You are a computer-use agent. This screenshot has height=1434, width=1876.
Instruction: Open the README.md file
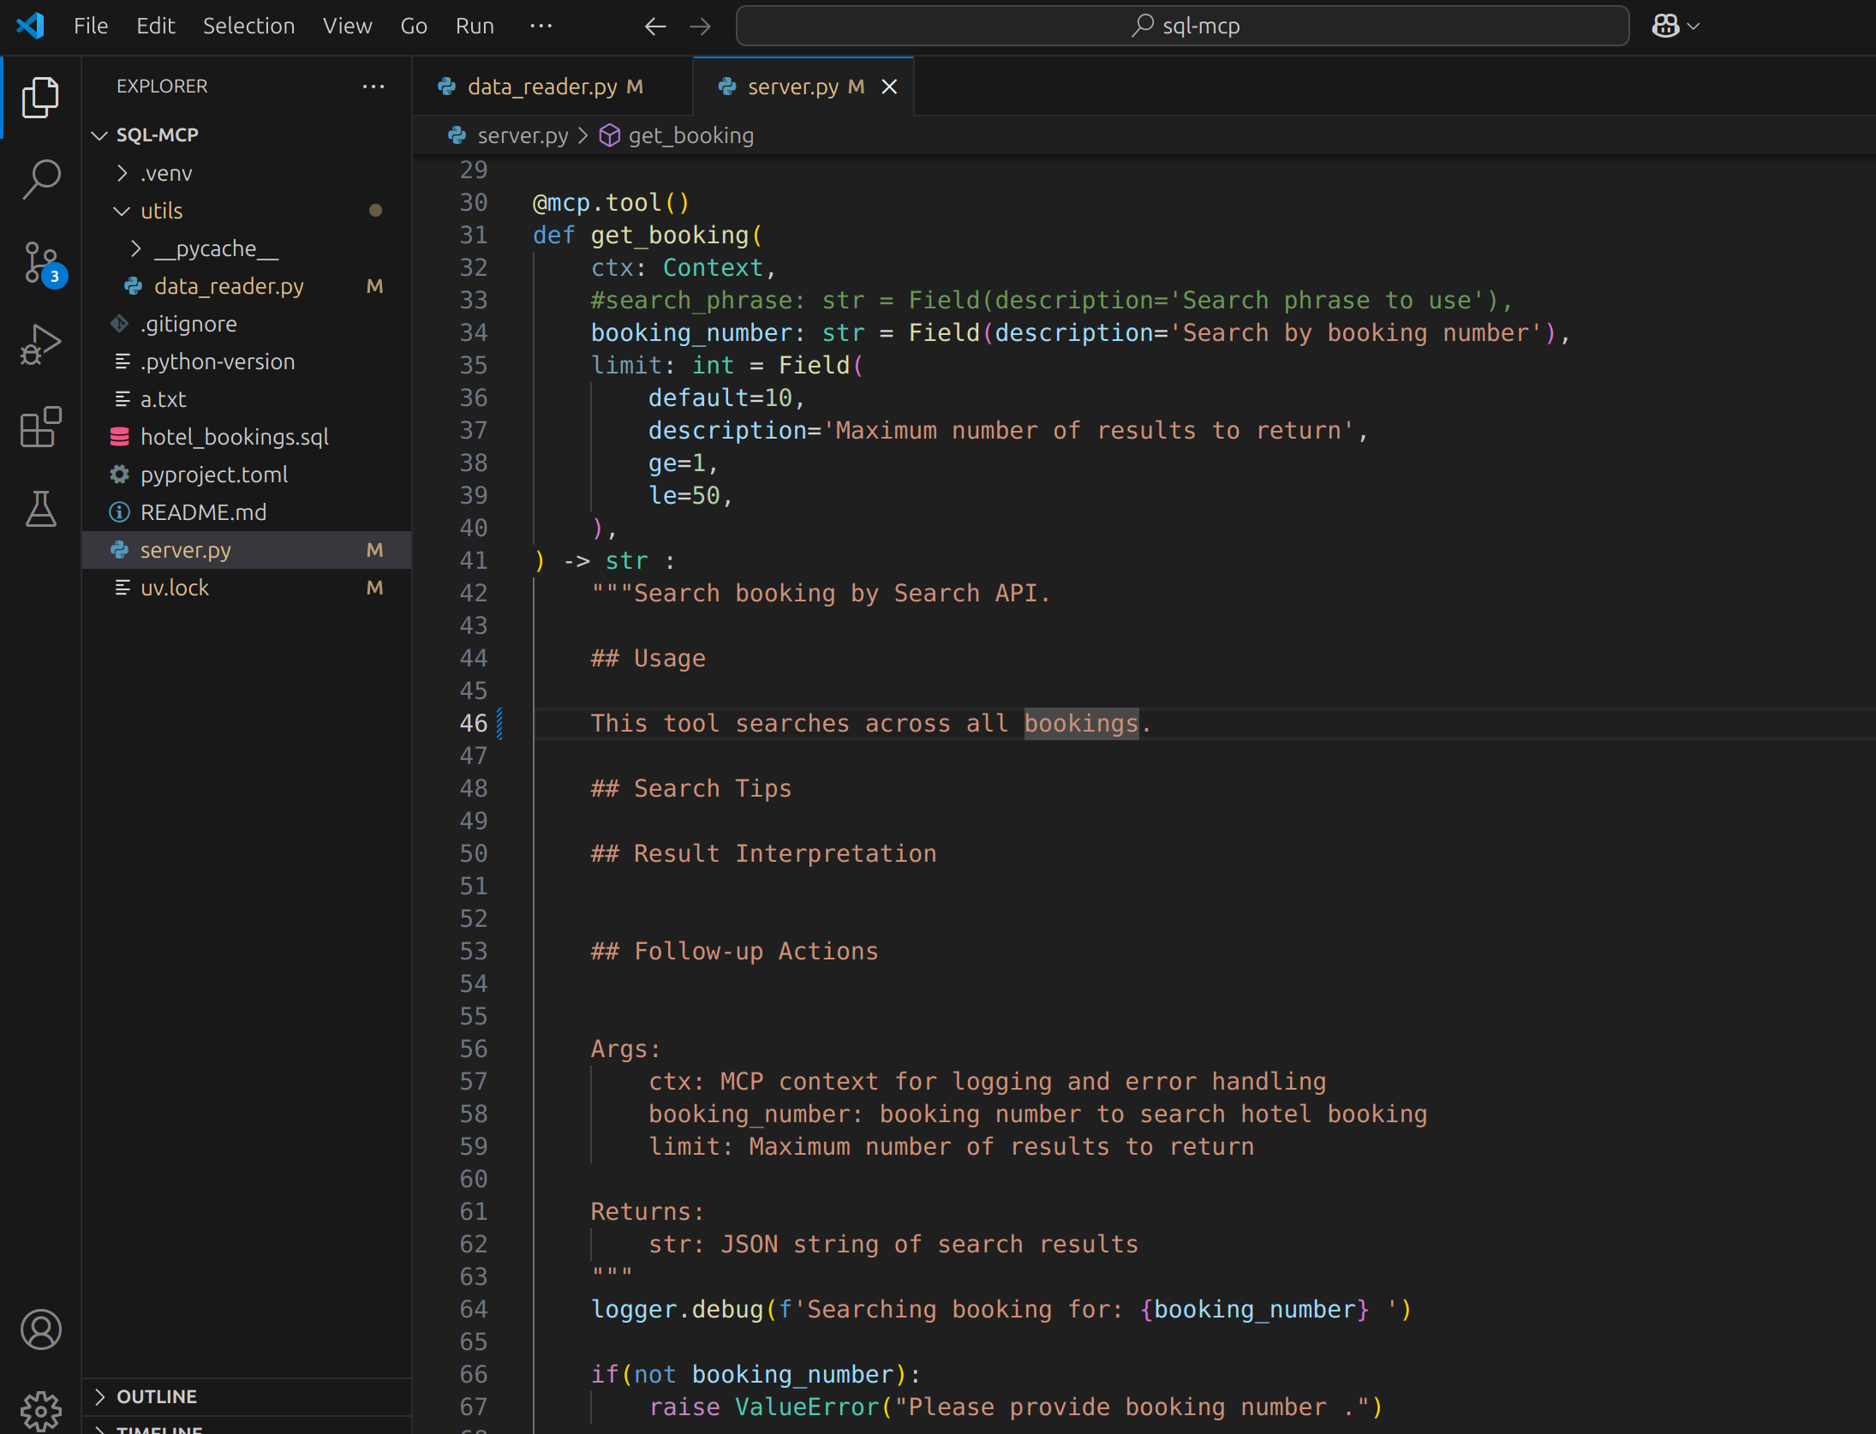[247, 512]
